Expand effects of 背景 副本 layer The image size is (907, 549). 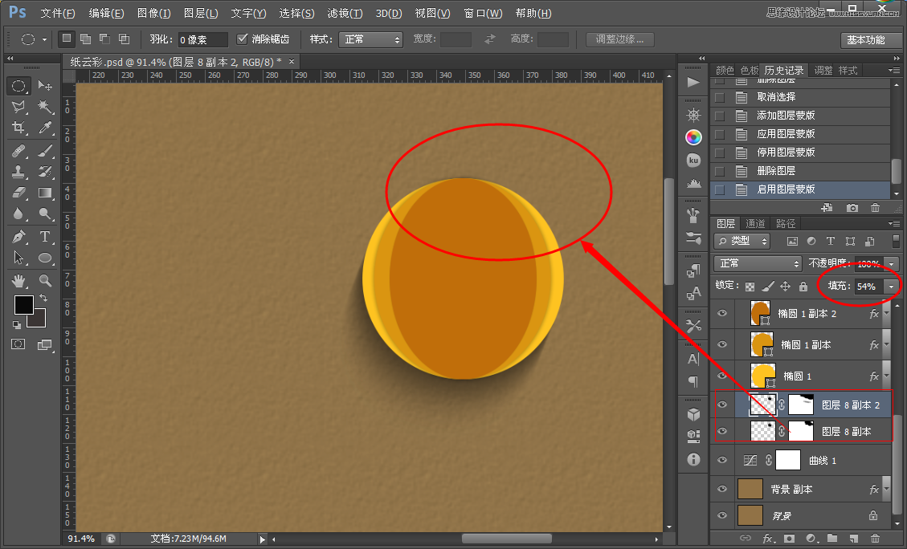click(886, 489)
